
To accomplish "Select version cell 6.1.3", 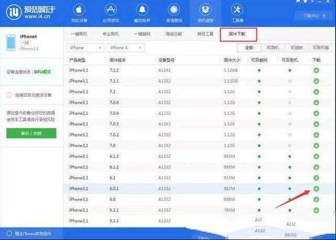I will point(114,156).
